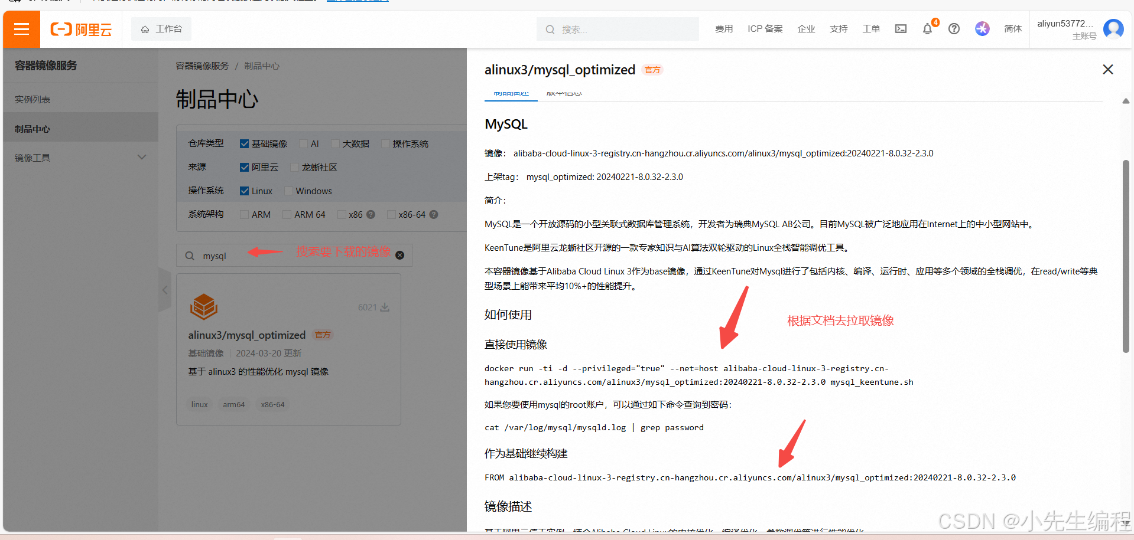Click the image registry address line

click(x=709, y=153)
